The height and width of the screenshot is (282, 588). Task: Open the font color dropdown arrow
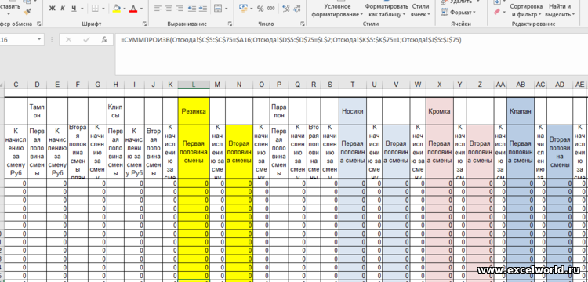click(x=140, y=9)
